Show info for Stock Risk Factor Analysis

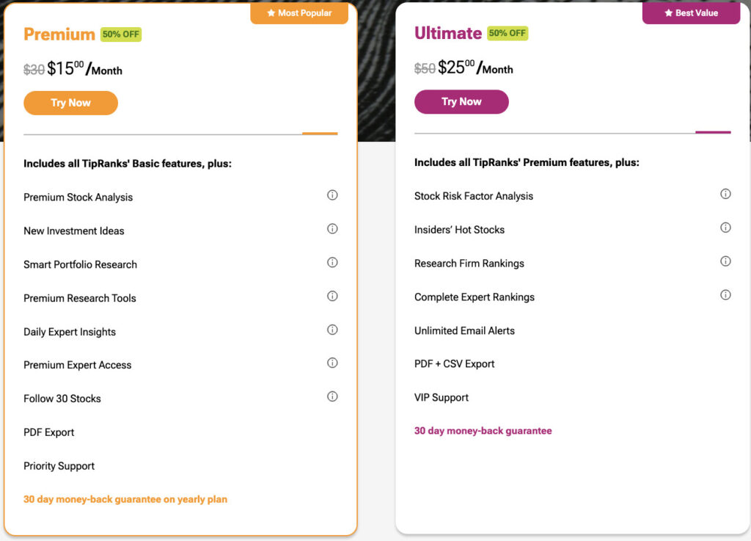pyautogui.click(x=725, y=194)
